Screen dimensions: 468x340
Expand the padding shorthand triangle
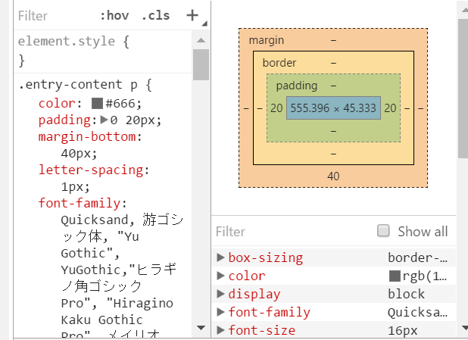click(105, 120)
